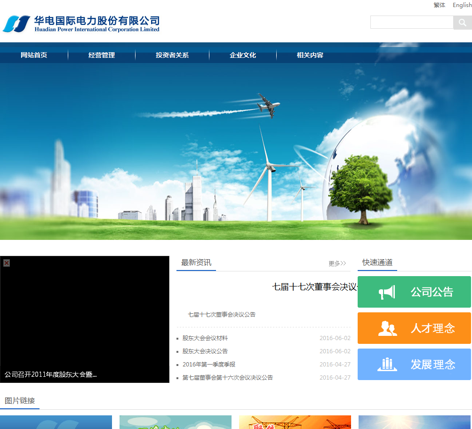
Task: Select the 最新资讯 tab heading
Action: coord(196,262)
